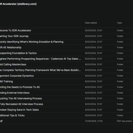133x133 pixels.
Task: Open 'Planting the Seeds to Promote To AE'
Action: click(x=66, y=87)
